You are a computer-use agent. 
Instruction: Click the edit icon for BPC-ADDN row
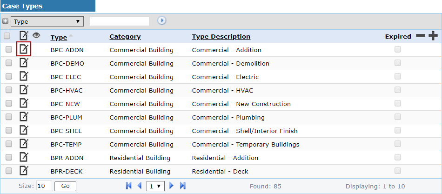(24, 49)
